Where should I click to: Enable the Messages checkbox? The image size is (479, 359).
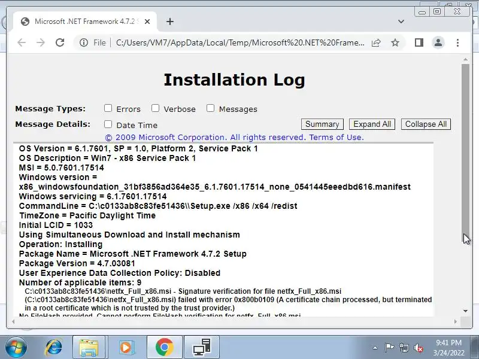click(210, 108)
